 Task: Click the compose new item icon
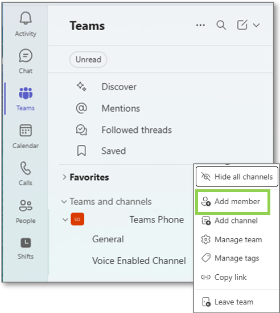pyautogui.click(x=242, y=25)
